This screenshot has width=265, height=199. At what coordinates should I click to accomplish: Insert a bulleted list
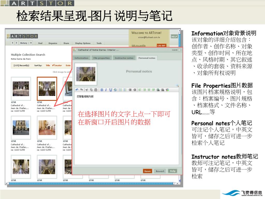tap(125, 90)
